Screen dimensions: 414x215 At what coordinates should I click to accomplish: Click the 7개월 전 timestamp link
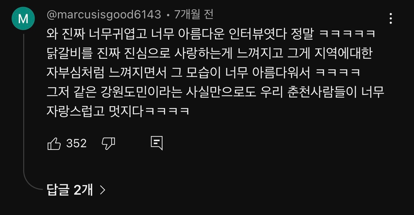click(194, 15)
